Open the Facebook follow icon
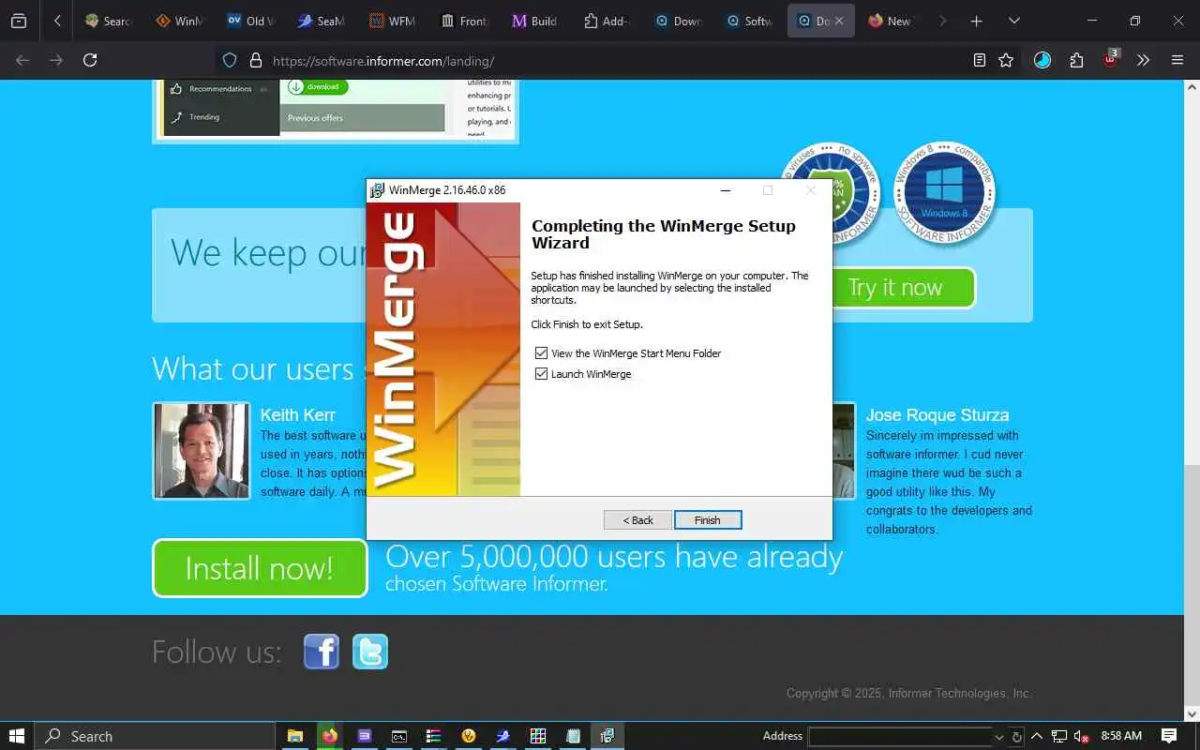Image resolution: width=1200 pixels, height=750 pixels. click(321, 652)
